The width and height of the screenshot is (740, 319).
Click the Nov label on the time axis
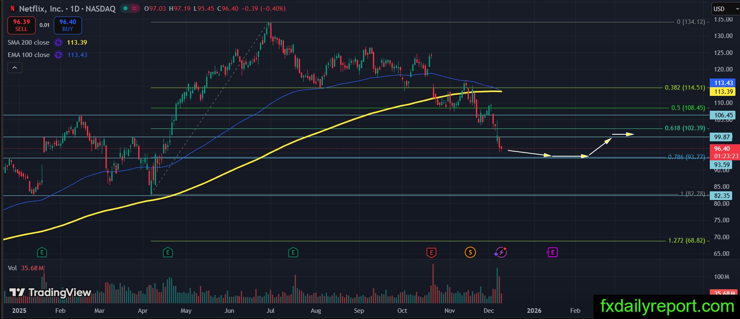(449, 311)
